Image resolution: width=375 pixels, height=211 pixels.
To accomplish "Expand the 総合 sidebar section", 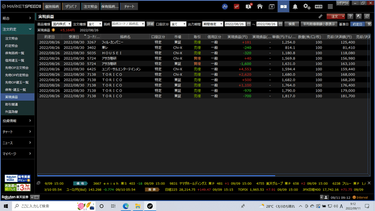I will [17, 18].
